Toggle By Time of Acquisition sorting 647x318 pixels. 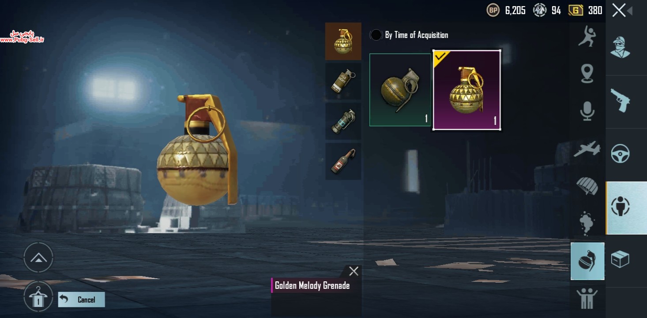[409, 35]
